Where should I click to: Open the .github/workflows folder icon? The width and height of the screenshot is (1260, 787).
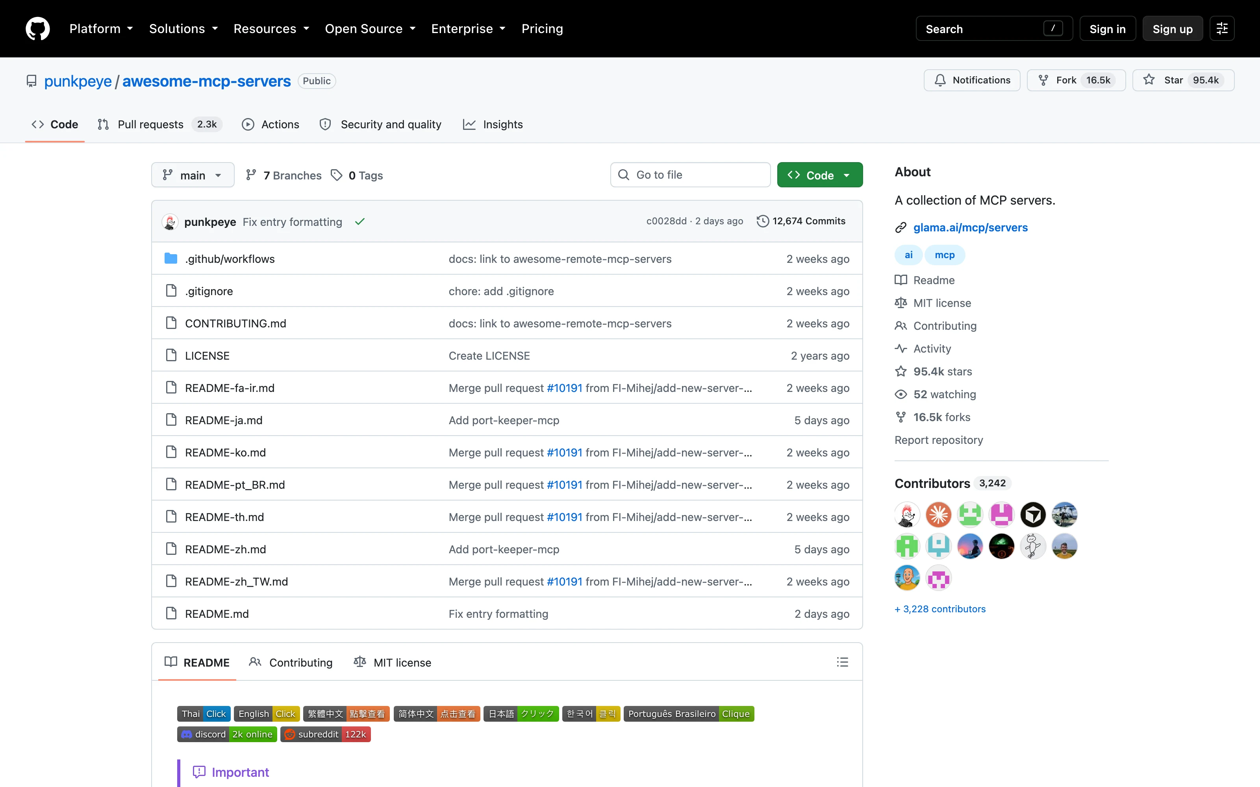171,258
